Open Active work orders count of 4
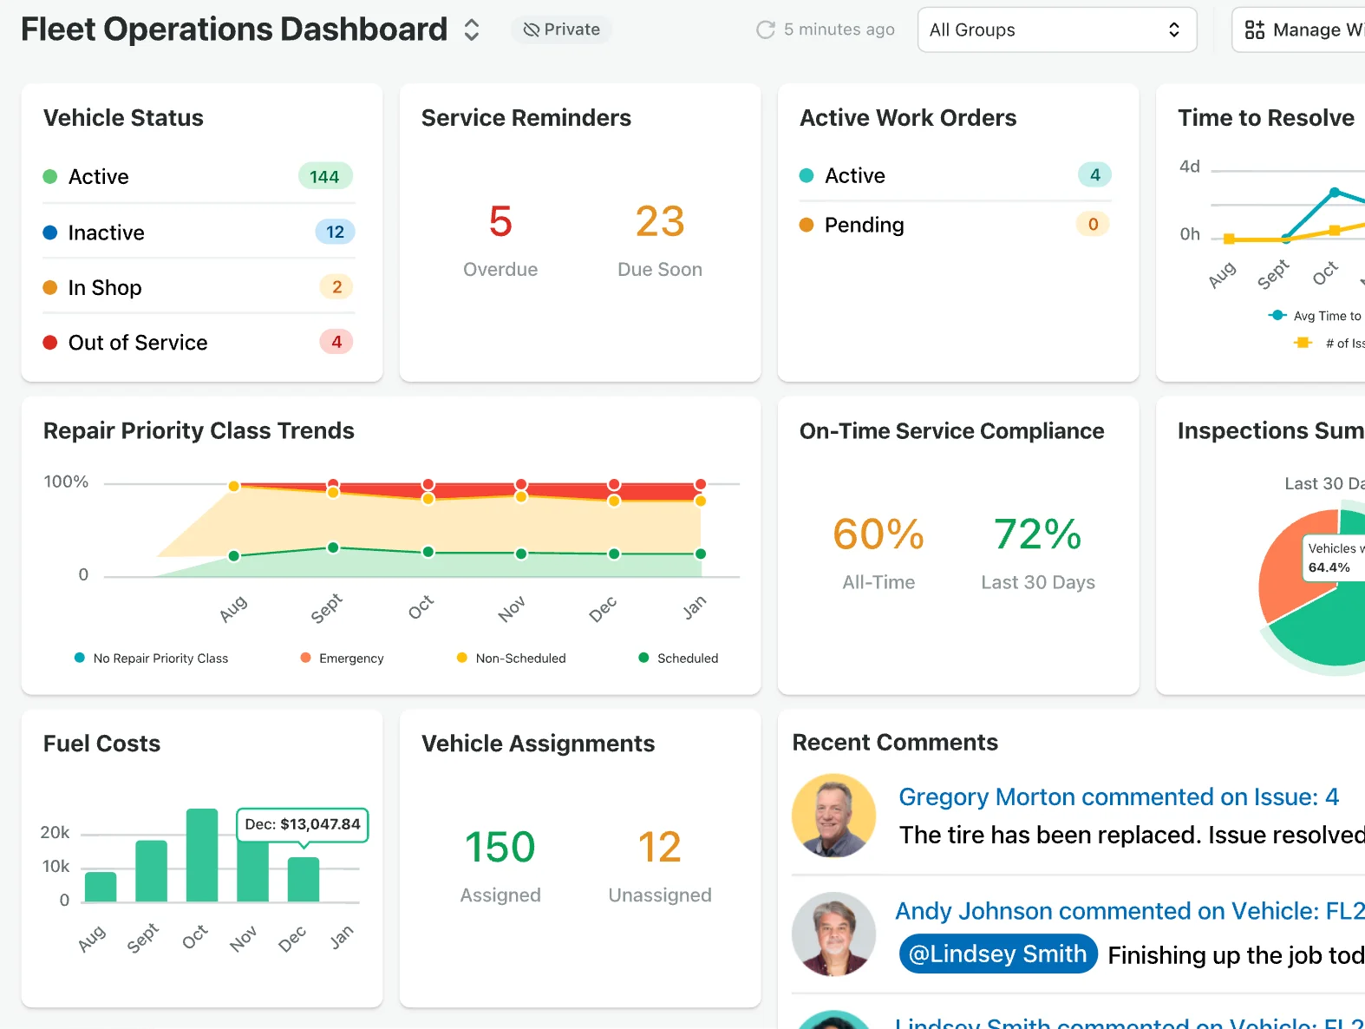 pos(1095,174)
